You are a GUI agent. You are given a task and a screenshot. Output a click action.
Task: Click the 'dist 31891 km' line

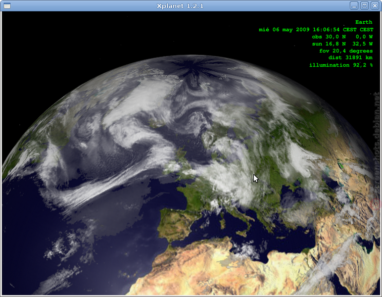pyautogui.click(x=350, y=58)
